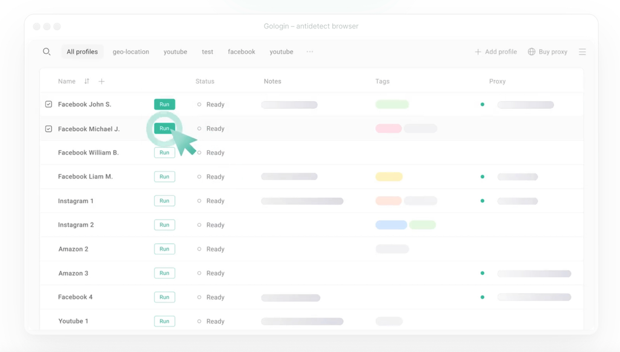The image size is (620, 352).
Task: Click the Name column header
Action: 67,82
